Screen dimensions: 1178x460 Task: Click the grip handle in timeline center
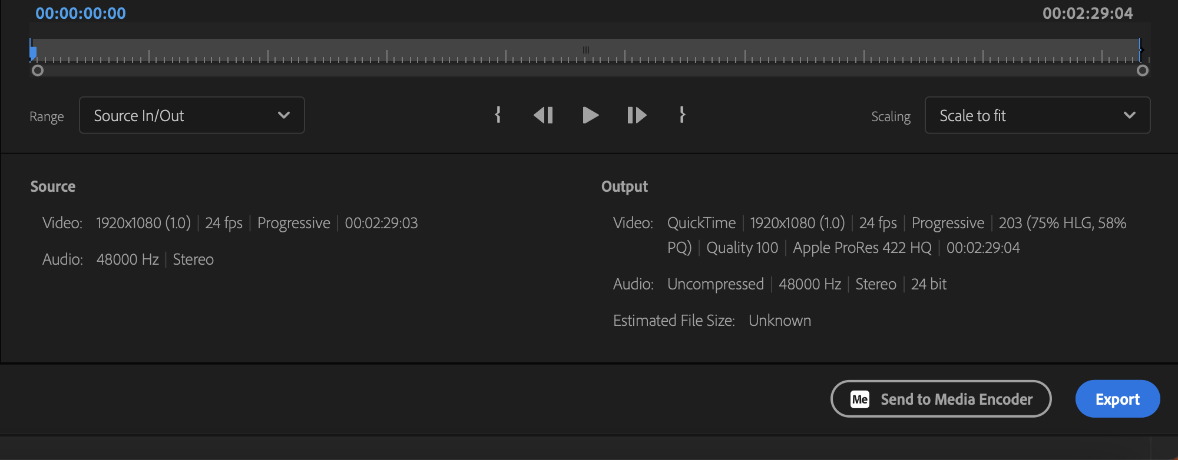pos(586,50)
